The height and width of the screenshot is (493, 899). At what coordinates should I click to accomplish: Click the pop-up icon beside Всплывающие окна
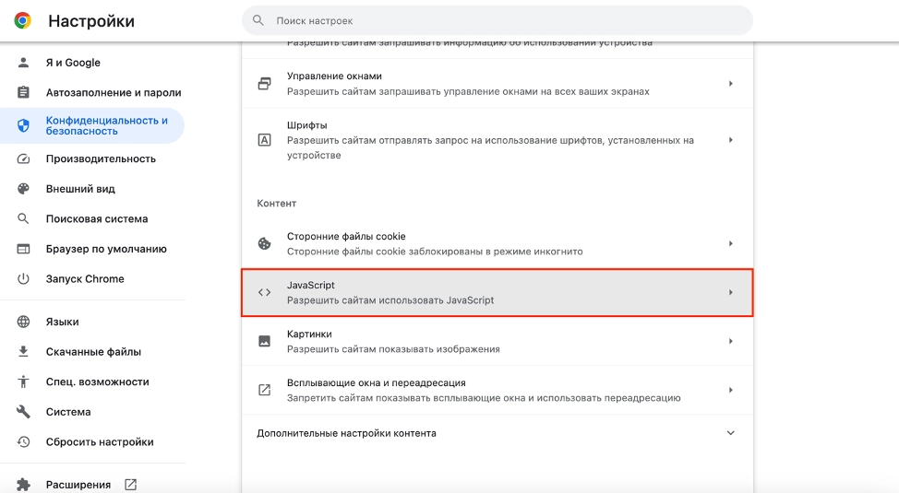tap(265, 390)
